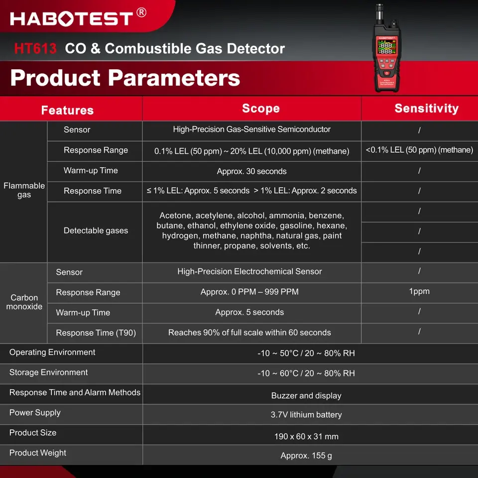This screenshot has height=478, width=478.
Task: Click the Buzzer and display value
Action: click(306, 396)
